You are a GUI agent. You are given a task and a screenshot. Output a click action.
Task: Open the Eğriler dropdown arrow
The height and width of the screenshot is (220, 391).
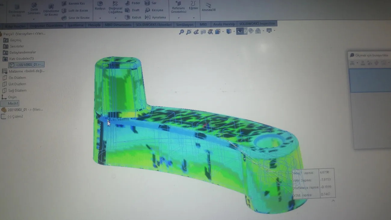click(x=193, y=18)
